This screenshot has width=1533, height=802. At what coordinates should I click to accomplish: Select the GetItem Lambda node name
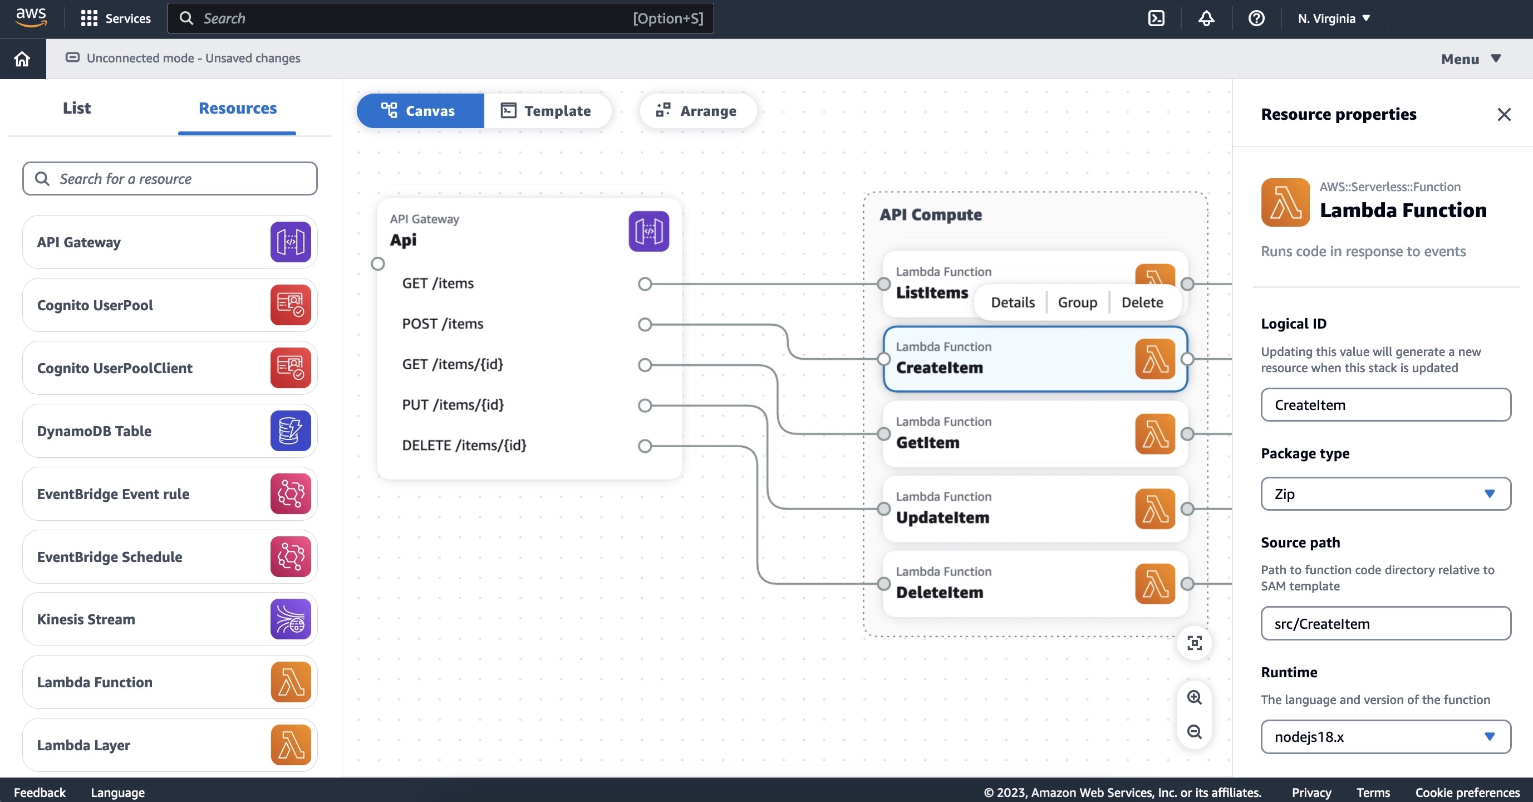(927, 443)
